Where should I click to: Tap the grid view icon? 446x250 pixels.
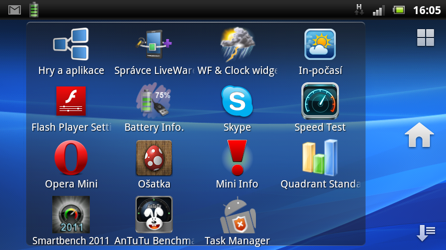click(426, 37)
